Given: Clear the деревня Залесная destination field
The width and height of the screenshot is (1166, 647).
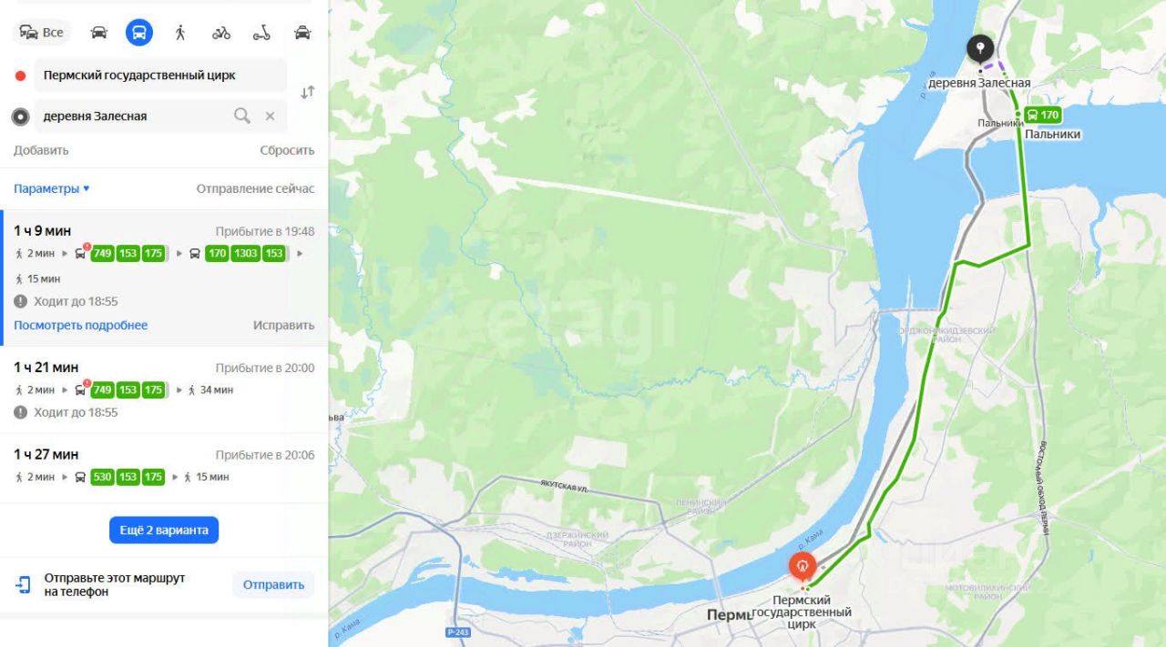Looking at the screenshot, I should 270,116.
